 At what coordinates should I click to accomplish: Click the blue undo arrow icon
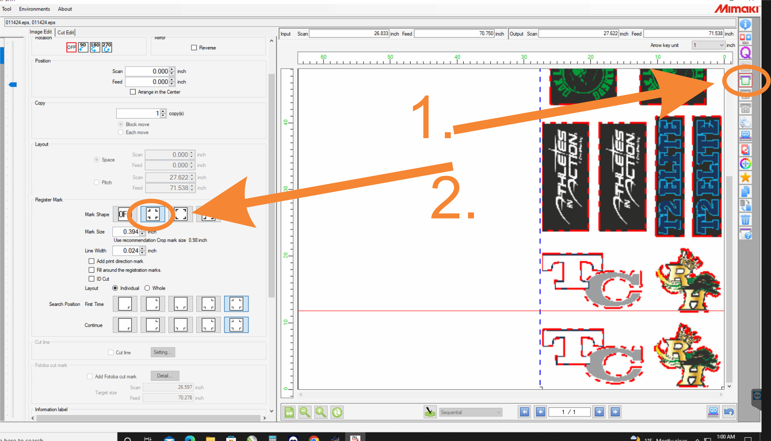coord(729,412)
